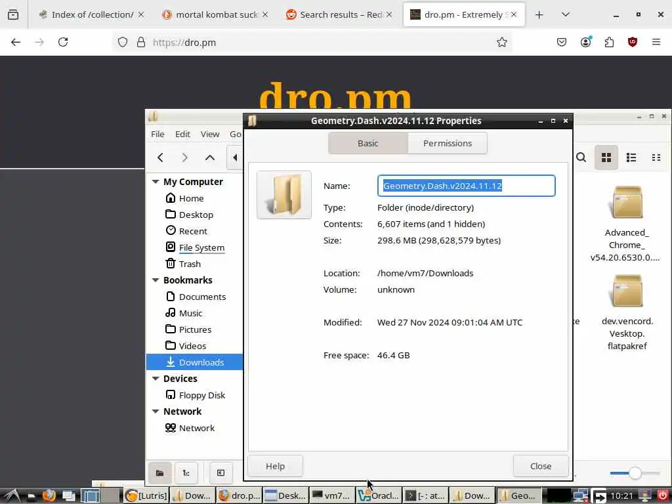672x504 pixels.
Task: Open Pocket save icon in Firefox
Action: [x=562, y=42]
